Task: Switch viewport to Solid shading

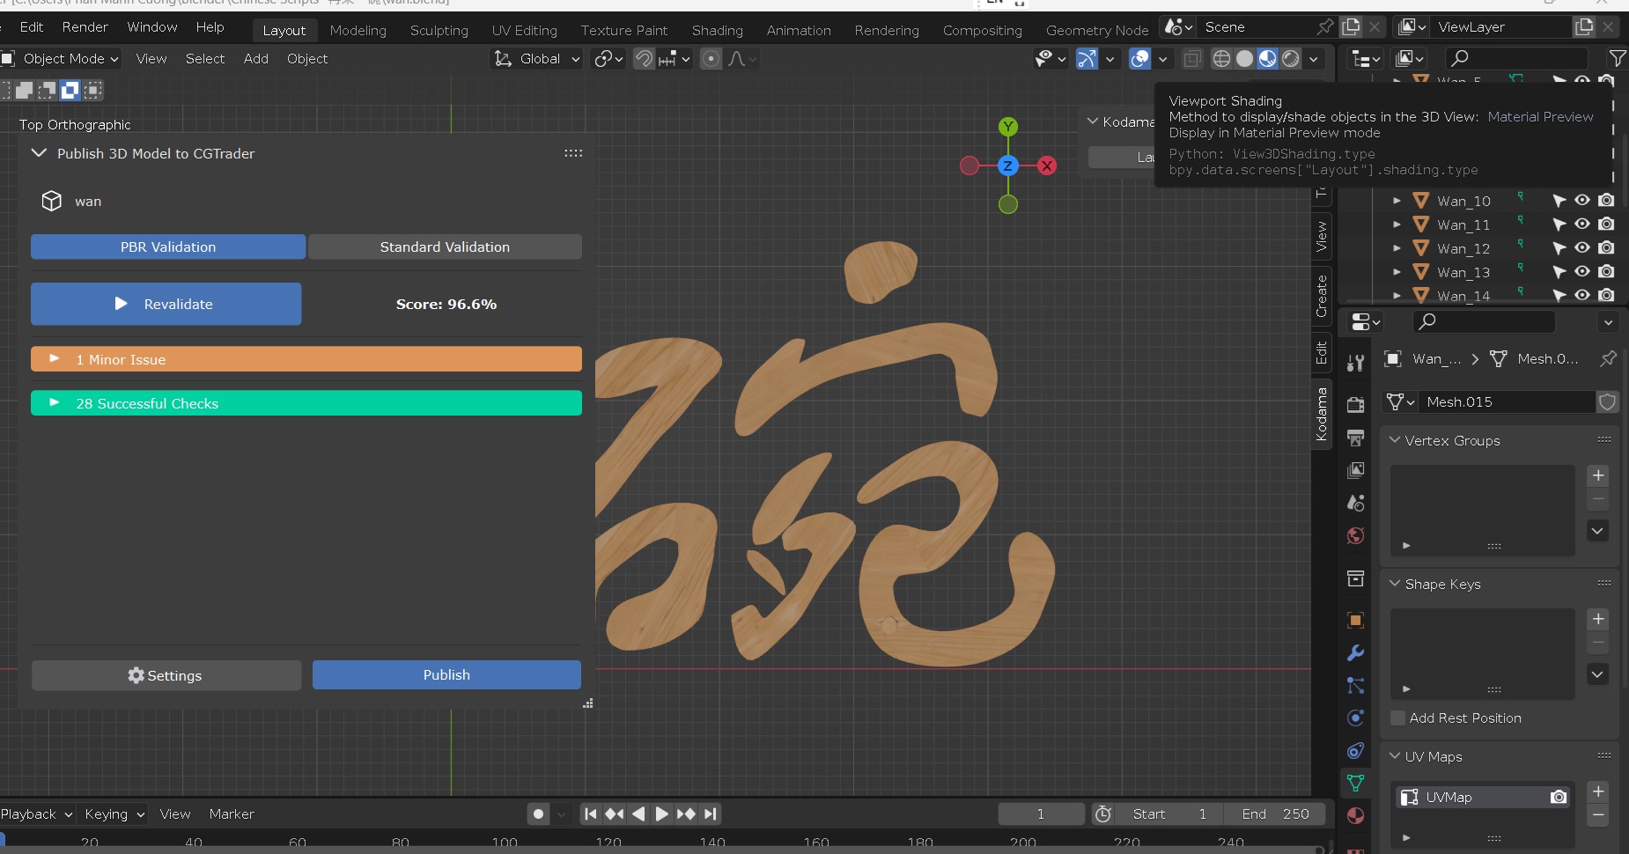Action: pos(1244,59)
